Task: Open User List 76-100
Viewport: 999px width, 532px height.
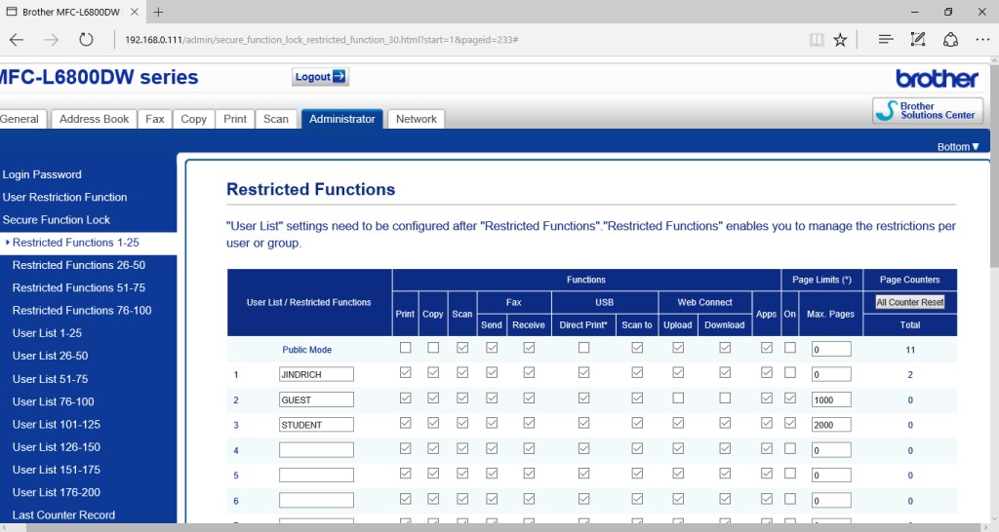Action: pyautogui.click(x=53, y=401)
